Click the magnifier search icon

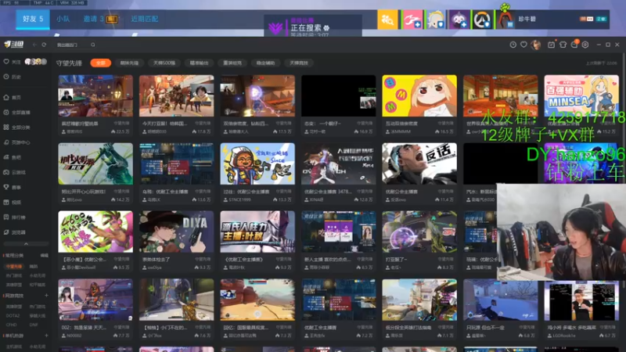point(93,45)
